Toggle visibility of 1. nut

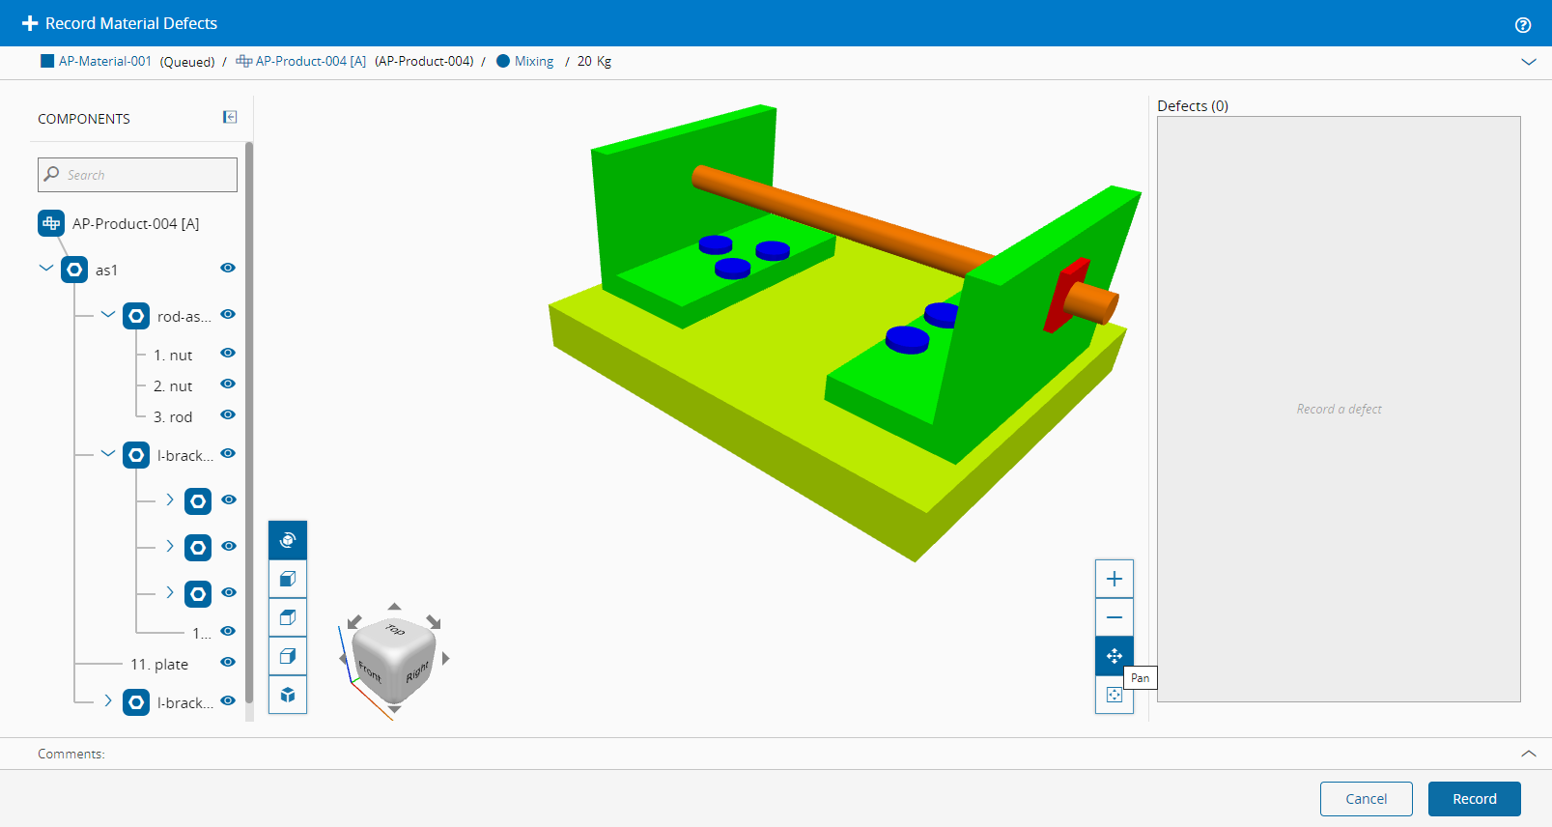click(228, 353)
